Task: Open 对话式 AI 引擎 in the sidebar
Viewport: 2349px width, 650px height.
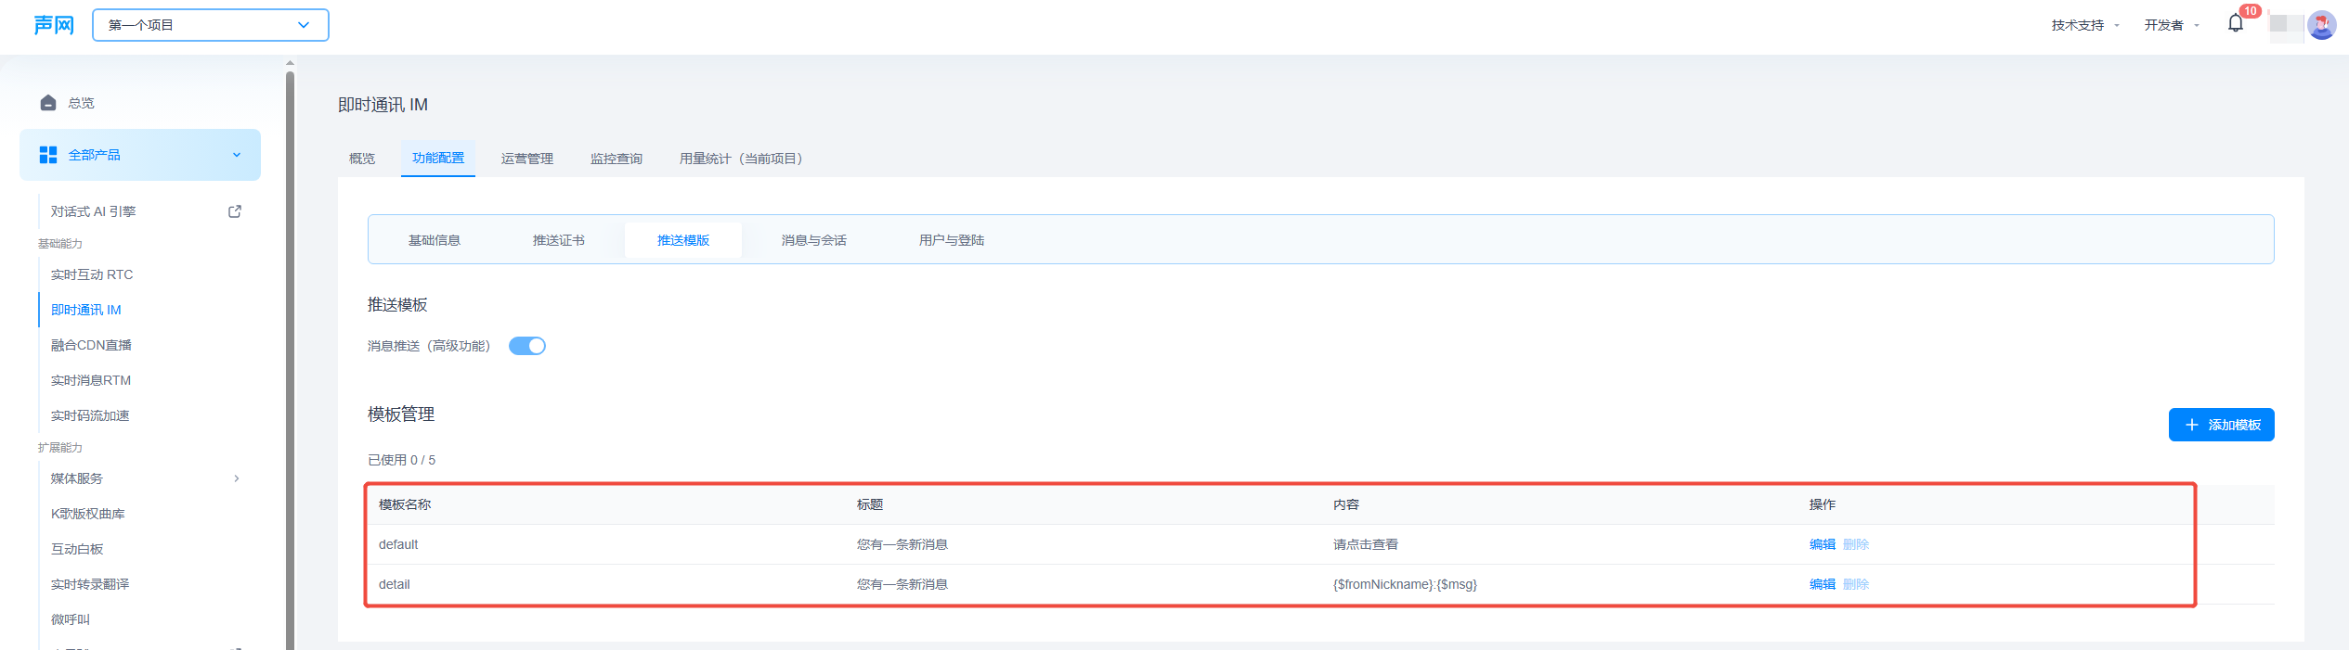Action: pyautogui.click(x=93, y=211)
